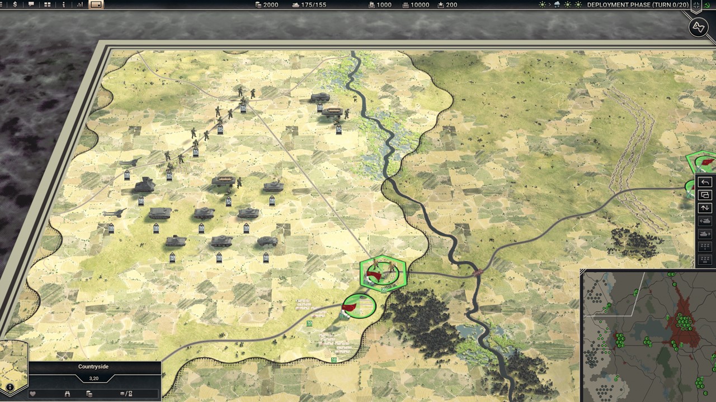
Task: Open the scenario info 'i' icon
Action: coord(64,4)
